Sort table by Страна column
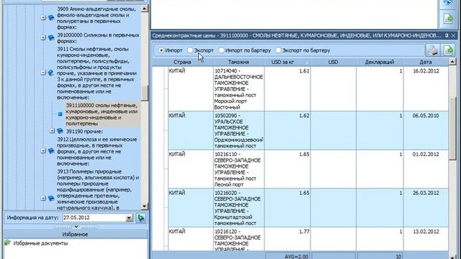The image size is (461, 259). pyautogui.click(x=182, y=62)
